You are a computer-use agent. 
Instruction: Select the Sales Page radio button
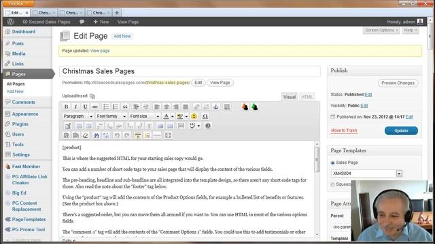(x=332, y=163)
